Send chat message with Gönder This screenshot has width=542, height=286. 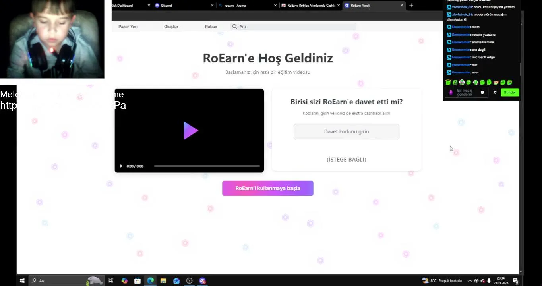510,92
